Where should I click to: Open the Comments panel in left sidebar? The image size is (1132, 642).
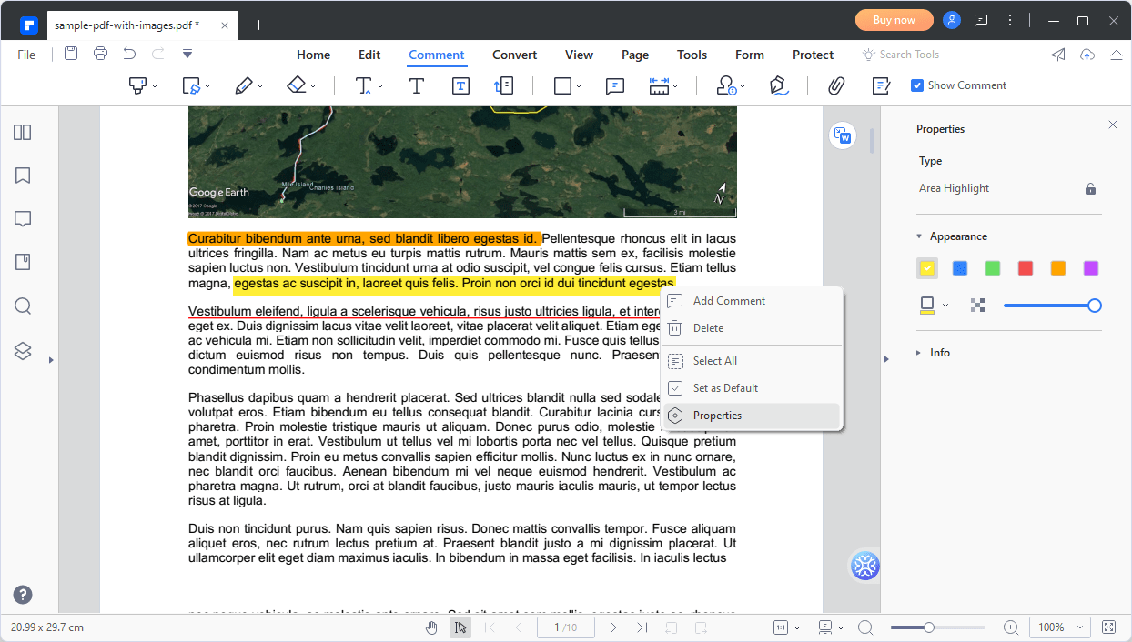(x=23, y=219)
